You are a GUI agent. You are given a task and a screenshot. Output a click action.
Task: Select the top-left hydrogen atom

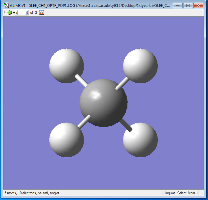click(67, 66)
